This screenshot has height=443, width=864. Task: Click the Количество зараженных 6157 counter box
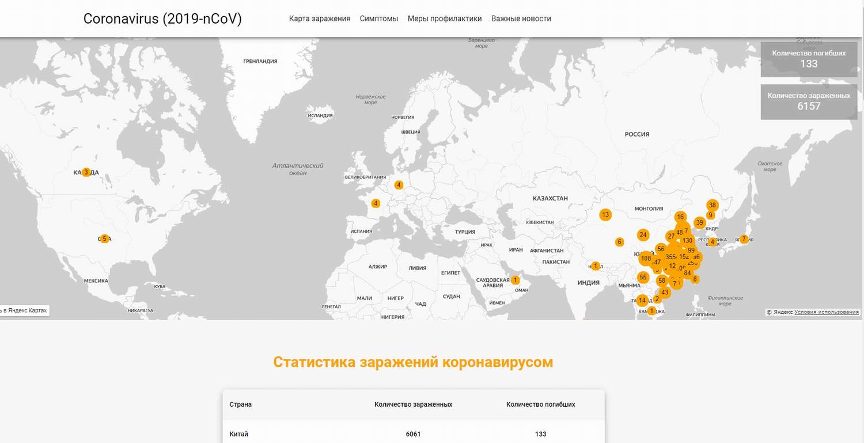[x=809, y=101]
